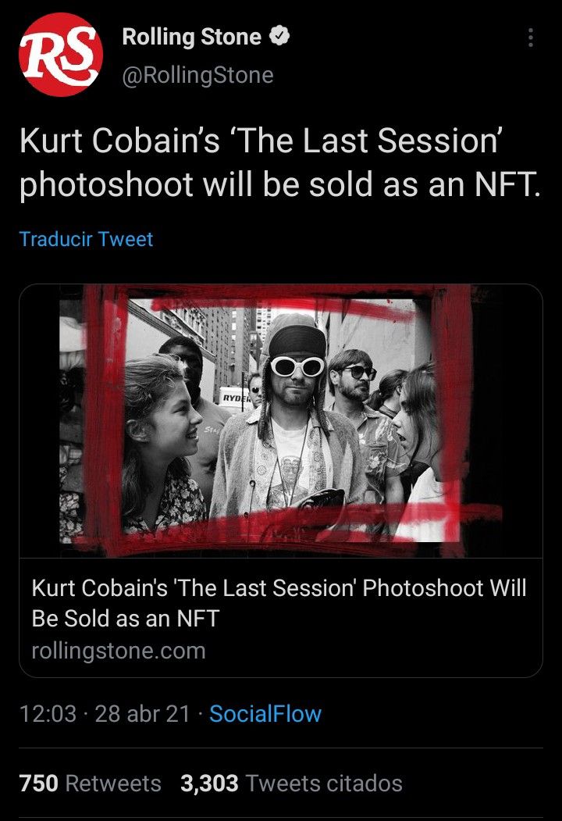Viewport: 562px width, 821px height.
Task: Click the article headline in link card
Action: (x=279, y=603)
